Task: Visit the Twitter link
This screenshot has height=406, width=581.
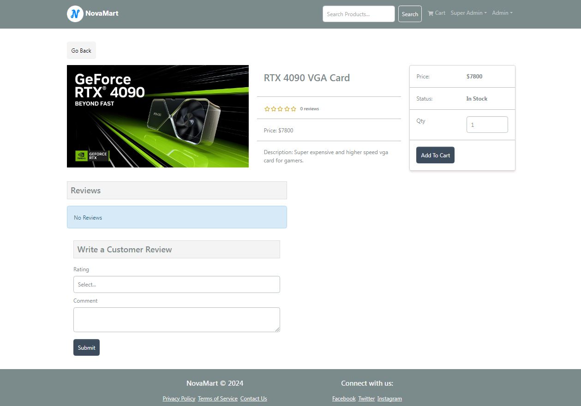Action: point(366,399)
